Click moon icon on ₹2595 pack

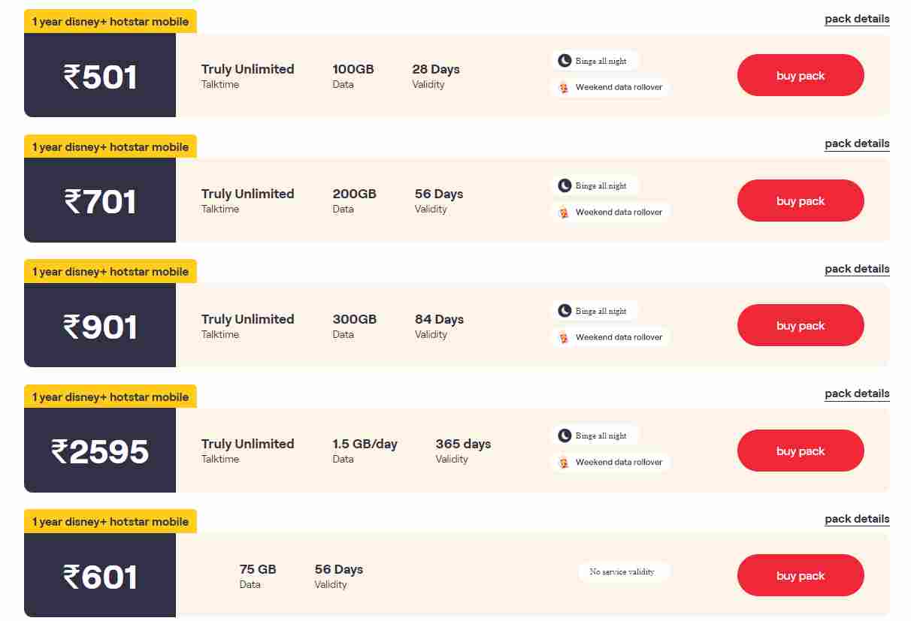tap(564, 436)
